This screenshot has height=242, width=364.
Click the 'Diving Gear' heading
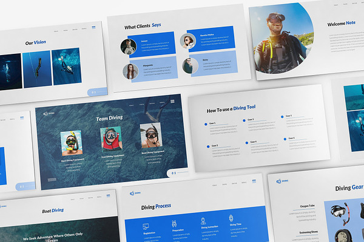point(349,188)
